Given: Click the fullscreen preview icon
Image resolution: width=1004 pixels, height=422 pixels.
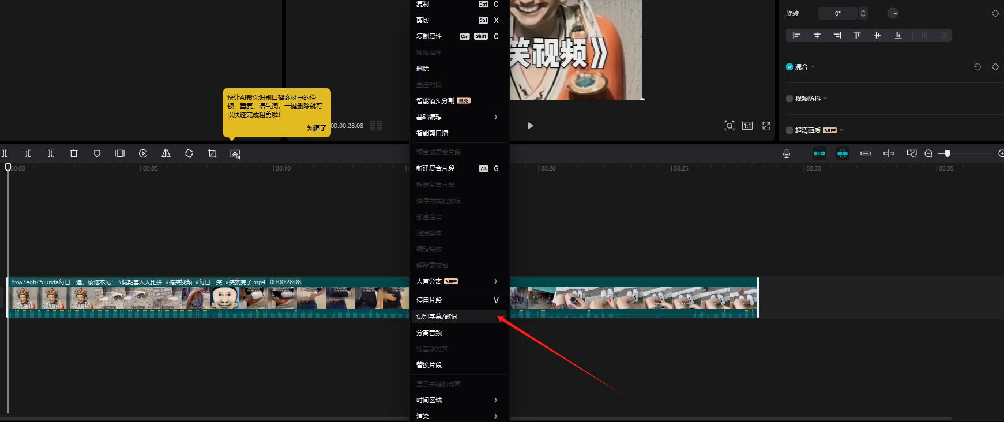Looking at the screenshot, I should (766, 126).
